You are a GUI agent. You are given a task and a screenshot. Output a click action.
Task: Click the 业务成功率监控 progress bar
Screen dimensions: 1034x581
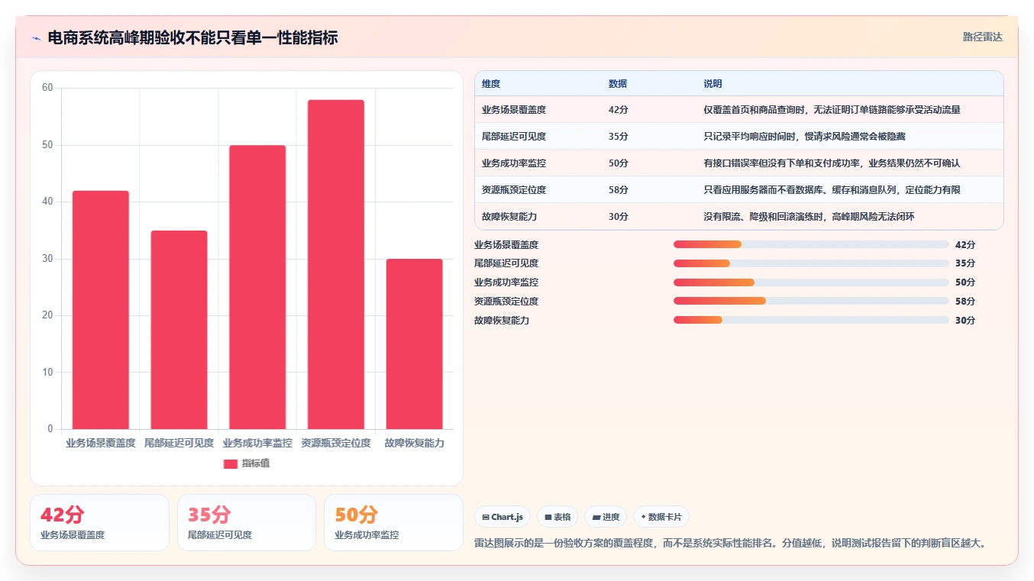(811, 282)
